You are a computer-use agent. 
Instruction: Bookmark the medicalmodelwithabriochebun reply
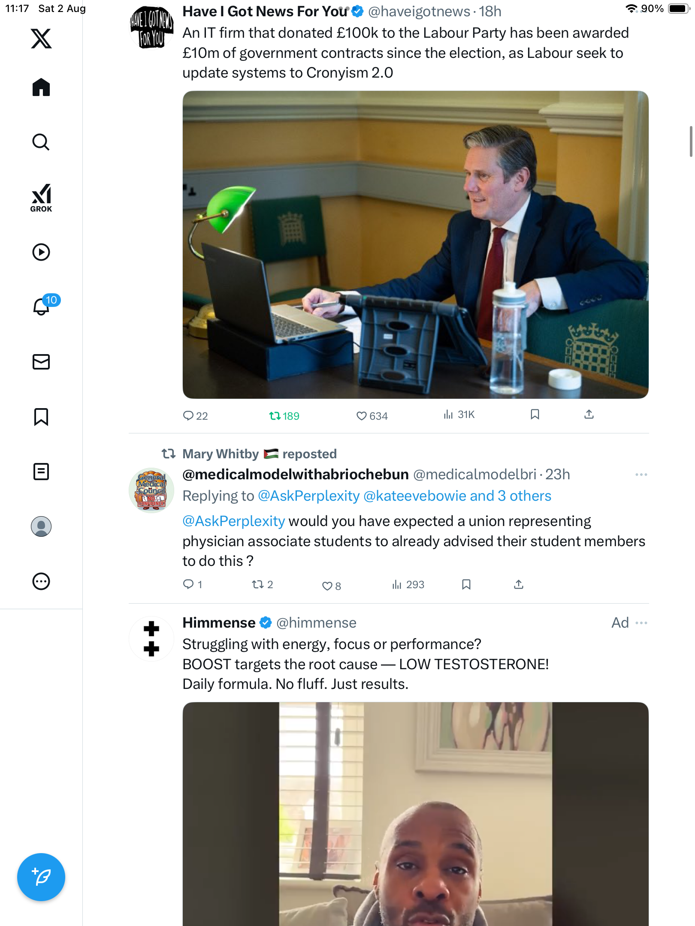pyautogui.click(x=466, y=584)
